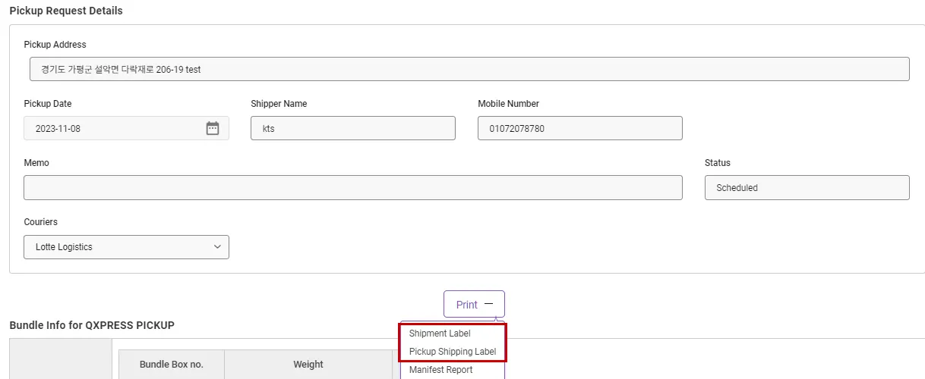Pick Manifest Report from the Print menu
This screenshot has width=925, height=379.
440,370
